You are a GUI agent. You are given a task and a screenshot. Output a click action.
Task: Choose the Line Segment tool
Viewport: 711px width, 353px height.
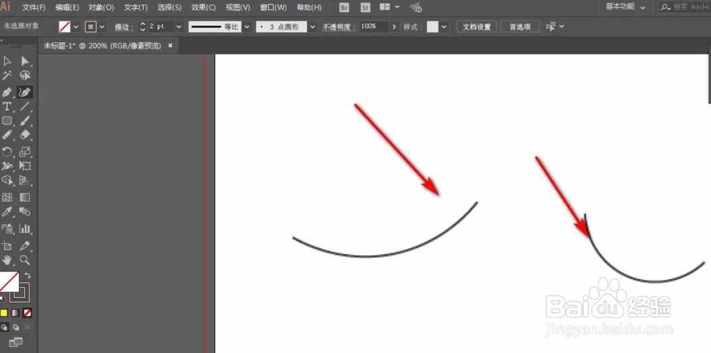pyautogui.click(x=25, y=106)
